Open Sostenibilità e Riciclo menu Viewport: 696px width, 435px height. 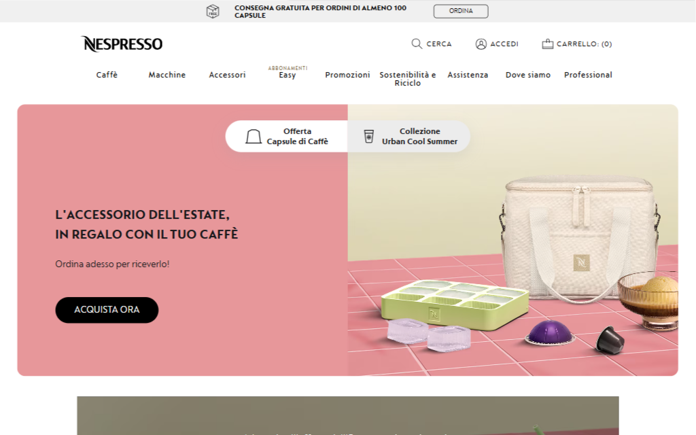click(408, 79)
